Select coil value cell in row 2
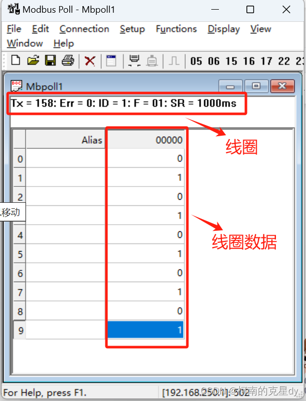This screenshot has height=401, width=306. tap(146, 197)
